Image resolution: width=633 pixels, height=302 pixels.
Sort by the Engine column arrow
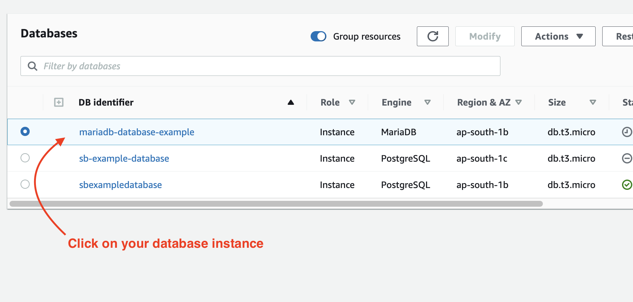point(427,102)
